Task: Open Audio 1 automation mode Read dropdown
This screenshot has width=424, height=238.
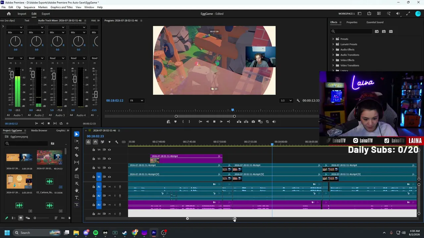Action: click(15, 58)
